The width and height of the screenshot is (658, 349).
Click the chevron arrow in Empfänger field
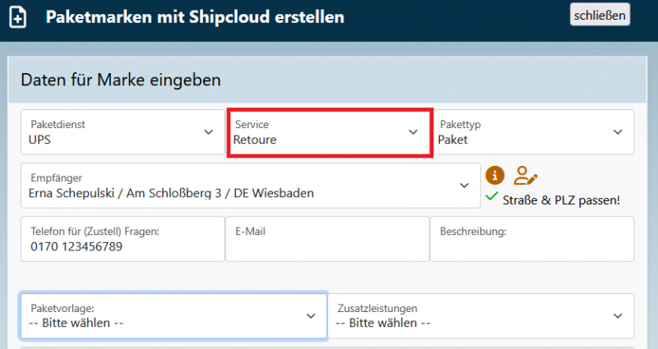[x=463, y=186]
